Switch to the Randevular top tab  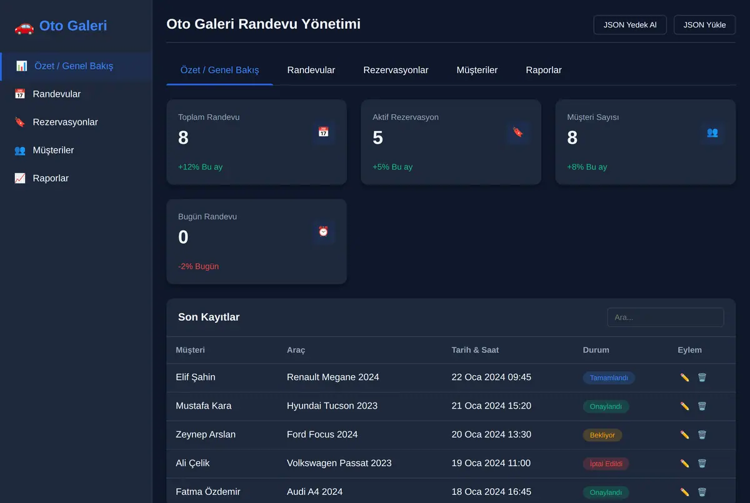tap(311, 70)
